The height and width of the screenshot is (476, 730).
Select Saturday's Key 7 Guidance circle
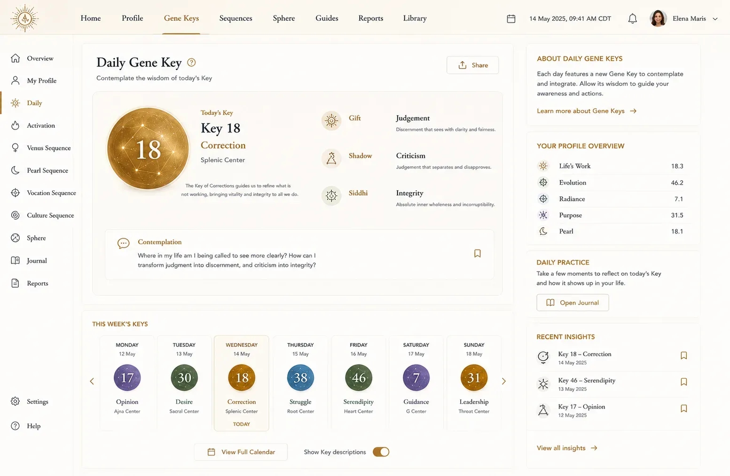tap(416, 377)
